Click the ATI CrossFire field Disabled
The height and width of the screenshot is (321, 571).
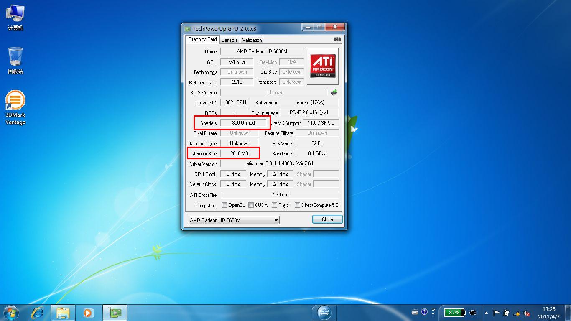[280, 195]
